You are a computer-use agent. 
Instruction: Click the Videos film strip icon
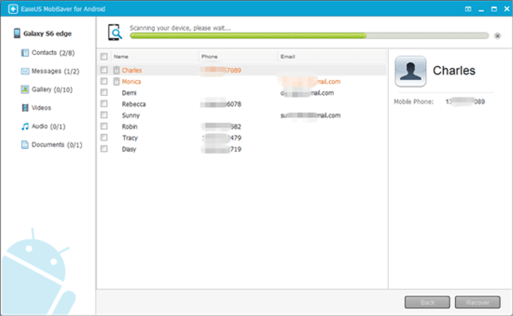click(25, 108)
